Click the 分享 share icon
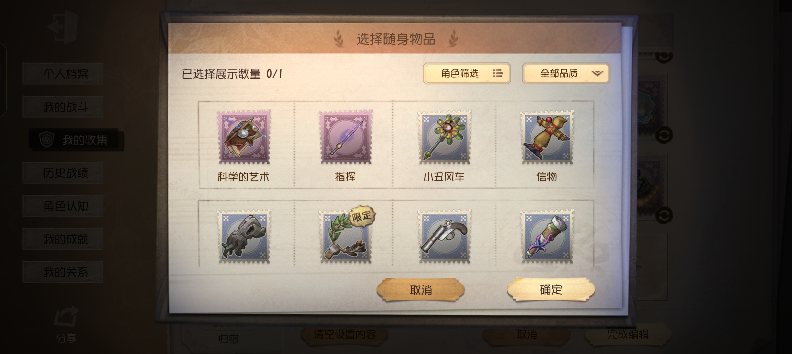Viewport: 792px width, 354px height. click(66, 324)
